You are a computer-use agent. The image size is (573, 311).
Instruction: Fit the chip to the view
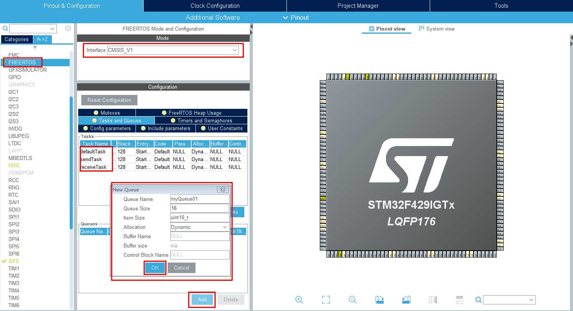coord(326,299)
